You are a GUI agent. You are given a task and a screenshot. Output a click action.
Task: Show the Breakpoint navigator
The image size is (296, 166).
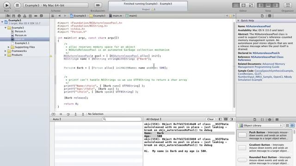pyautogui.click(x=36, y=16)
